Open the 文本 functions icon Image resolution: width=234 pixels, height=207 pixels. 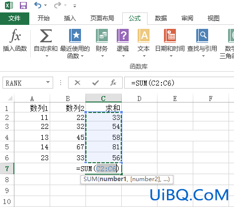pos(144,35)
